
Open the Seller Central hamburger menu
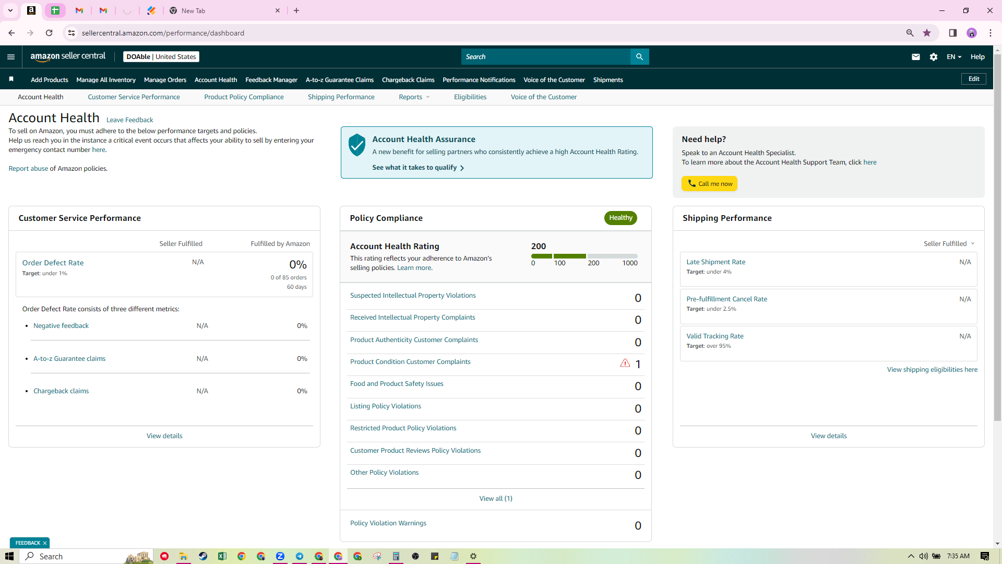tap(11, 57)
